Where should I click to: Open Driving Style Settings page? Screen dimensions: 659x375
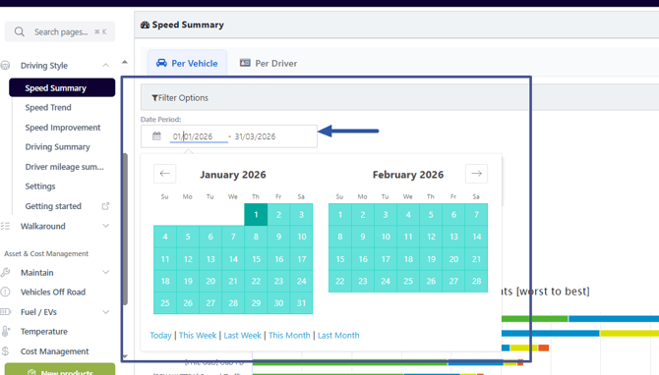[x=40, y=187]
